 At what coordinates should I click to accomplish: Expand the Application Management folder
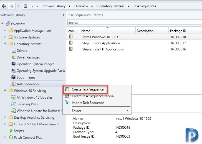(5, 30)
